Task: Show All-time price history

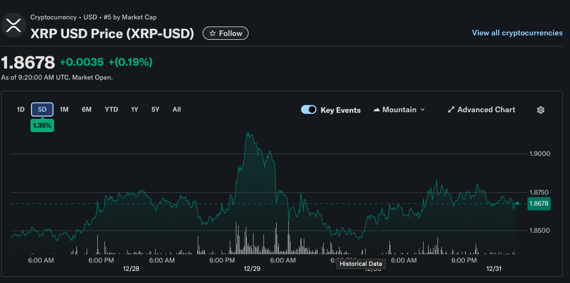Action: click(x=177, y=109)
